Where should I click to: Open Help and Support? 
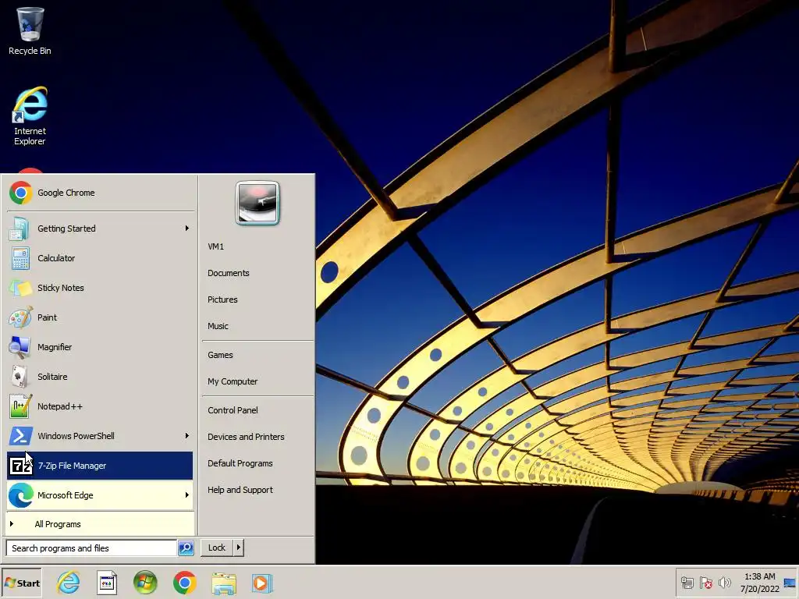point(240,490)
